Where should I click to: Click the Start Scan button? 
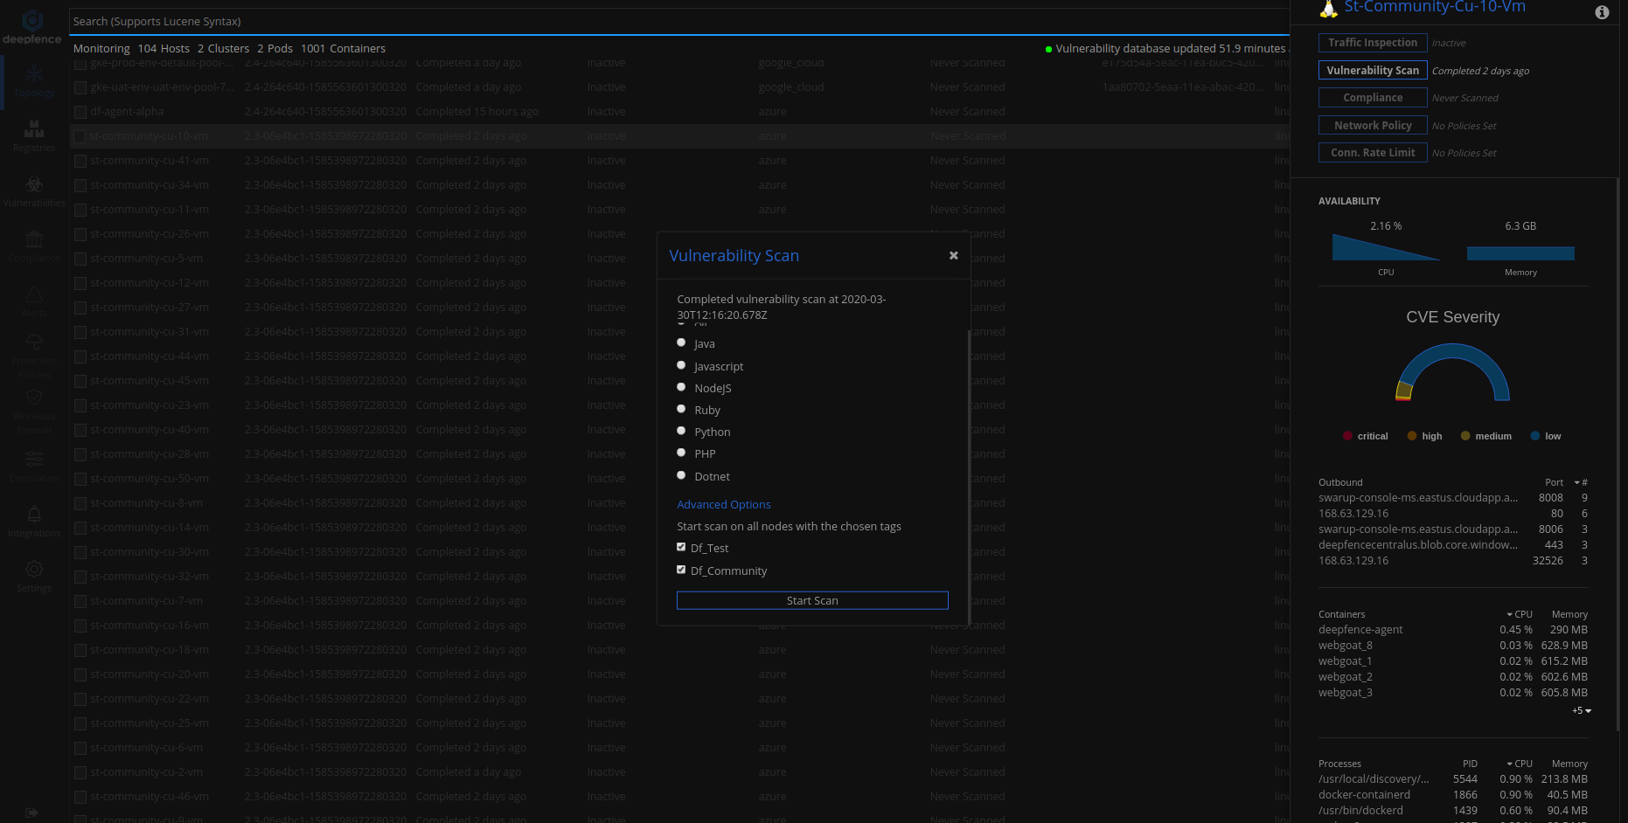[x=812, y=600]
